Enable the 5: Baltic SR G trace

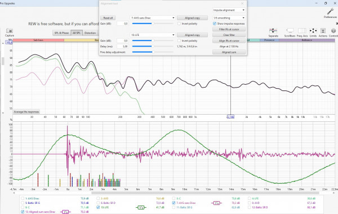click(x=23, y=203)
